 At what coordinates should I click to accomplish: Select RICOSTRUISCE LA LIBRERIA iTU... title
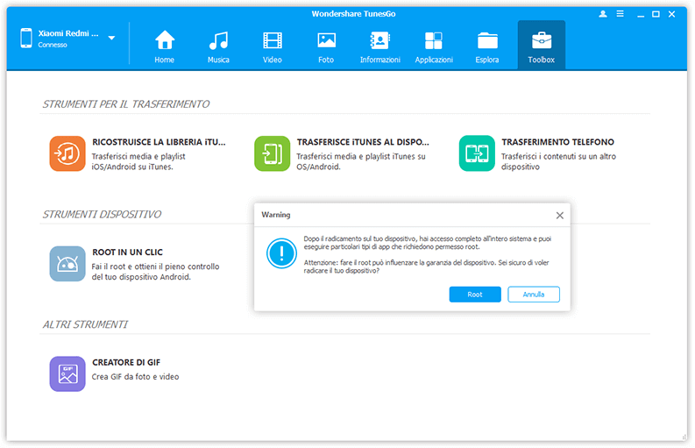pos(159,142)
